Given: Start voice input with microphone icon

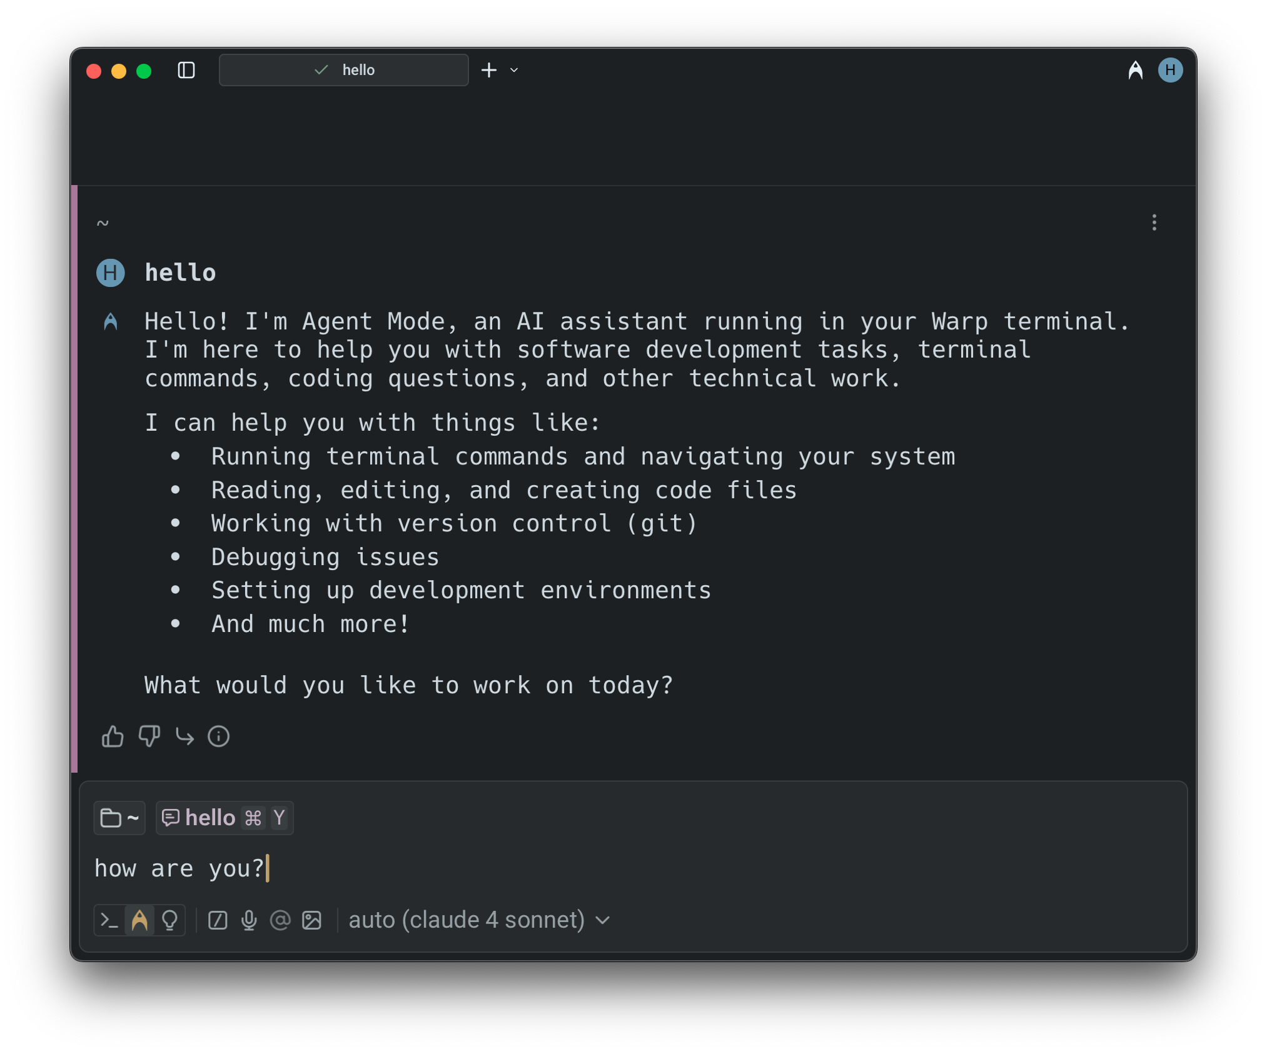Looking at the screenshot, I should (249, 920).
